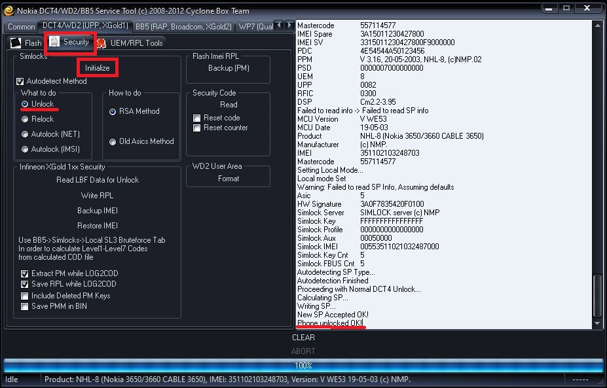The image size is (607, 388).
Task: Uncheck the Autodetect Method checkbox
Action: coord(20,82)
